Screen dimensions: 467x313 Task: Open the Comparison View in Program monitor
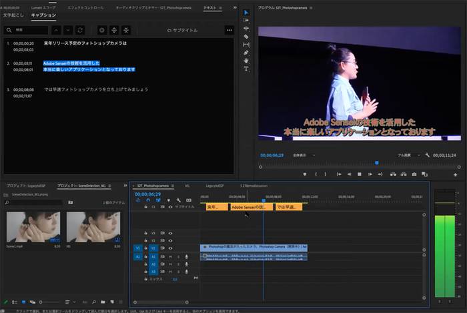coord(425,174)
